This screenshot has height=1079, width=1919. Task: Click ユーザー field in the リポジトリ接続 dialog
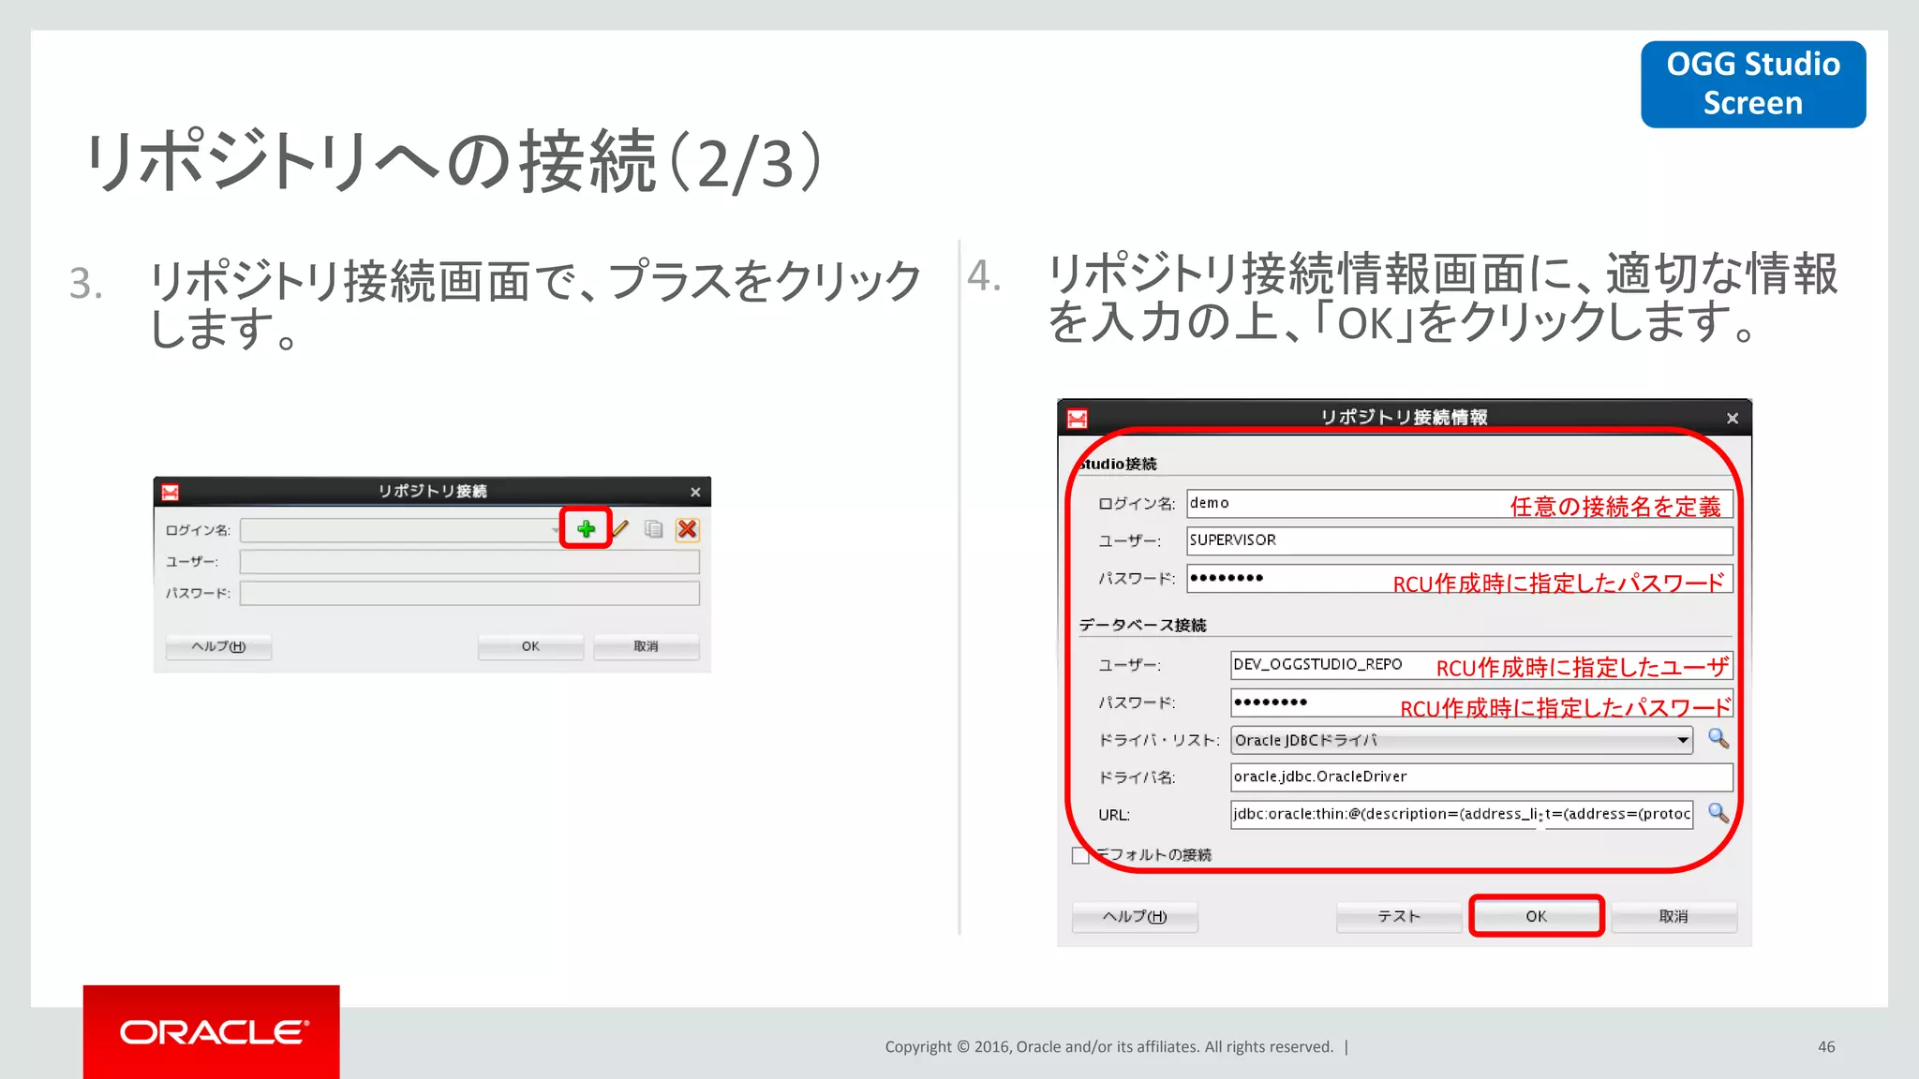click(x=469, y=562)
